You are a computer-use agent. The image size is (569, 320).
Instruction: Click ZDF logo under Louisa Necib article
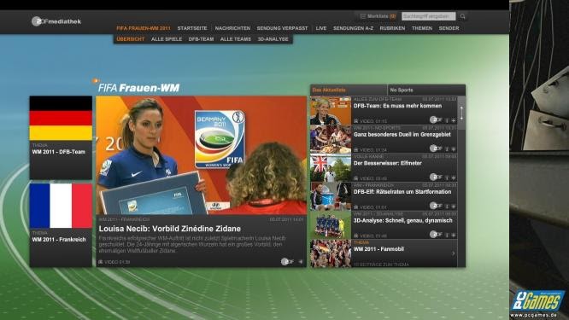[287, 261]
